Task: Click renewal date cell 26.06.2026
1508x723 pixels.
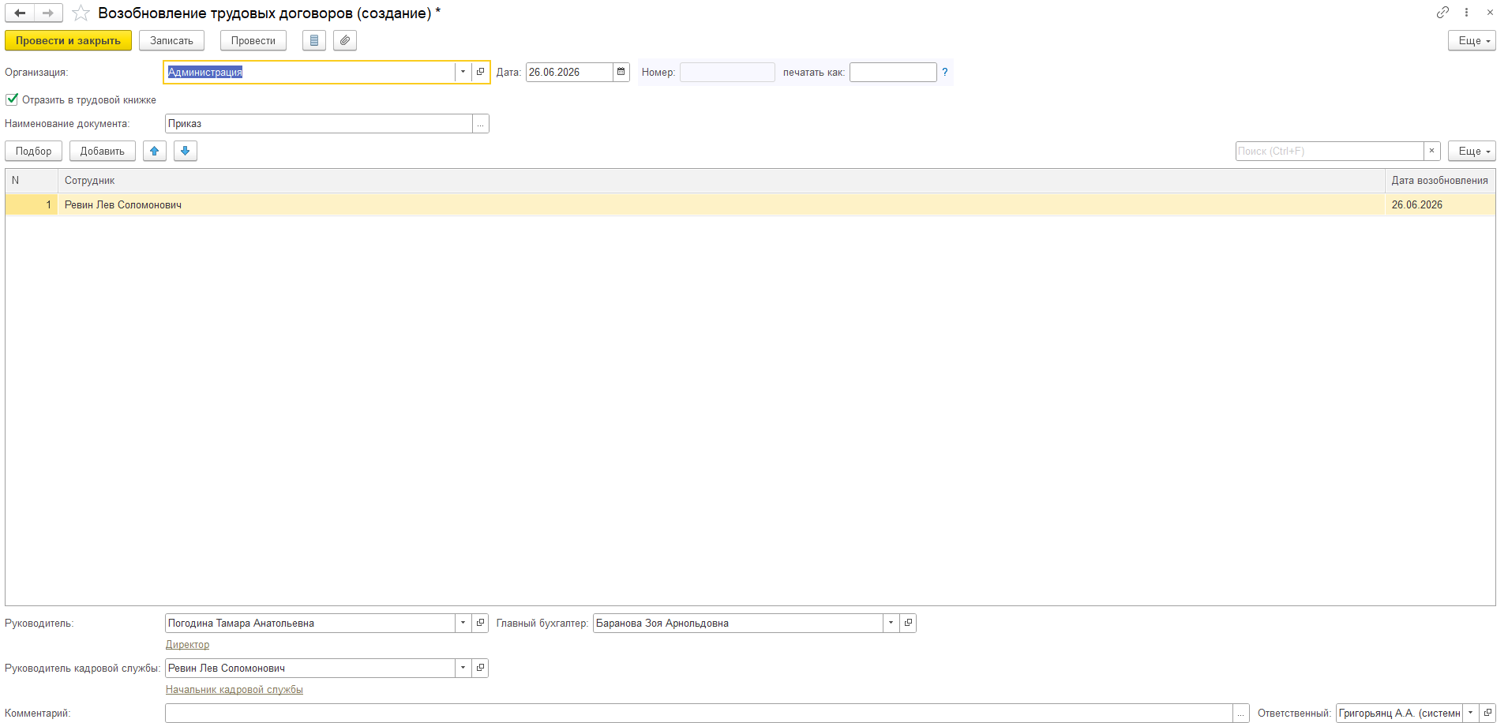Action: click(1439, 204)
